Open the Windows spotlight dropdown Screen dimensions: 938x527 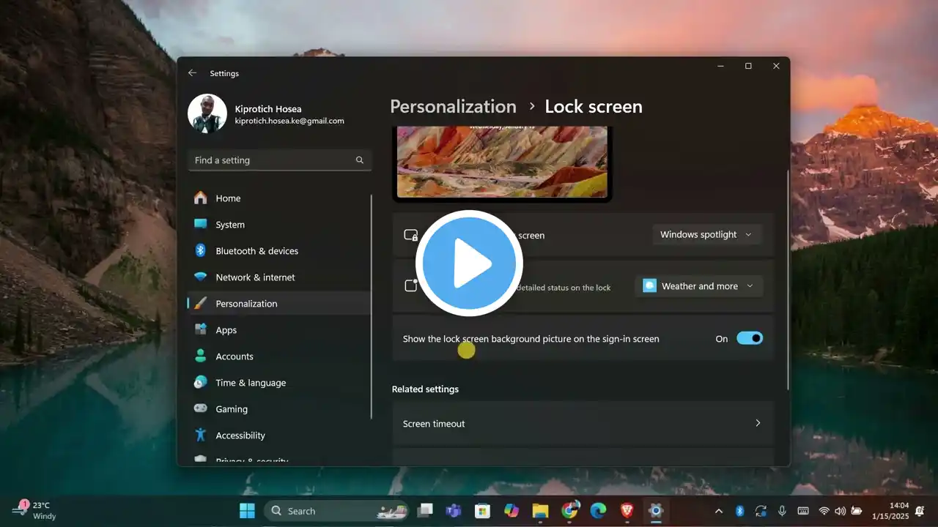coord(706,235)
